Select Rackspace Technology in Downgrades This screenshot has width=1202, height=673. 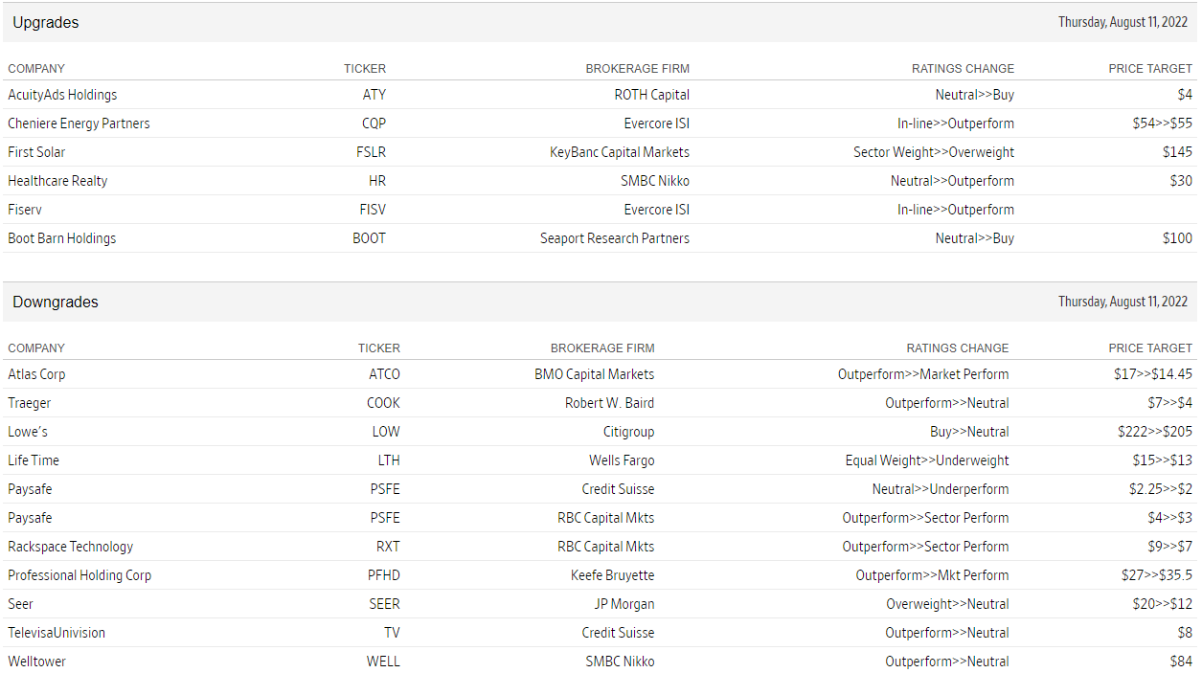tap(71, 547)
